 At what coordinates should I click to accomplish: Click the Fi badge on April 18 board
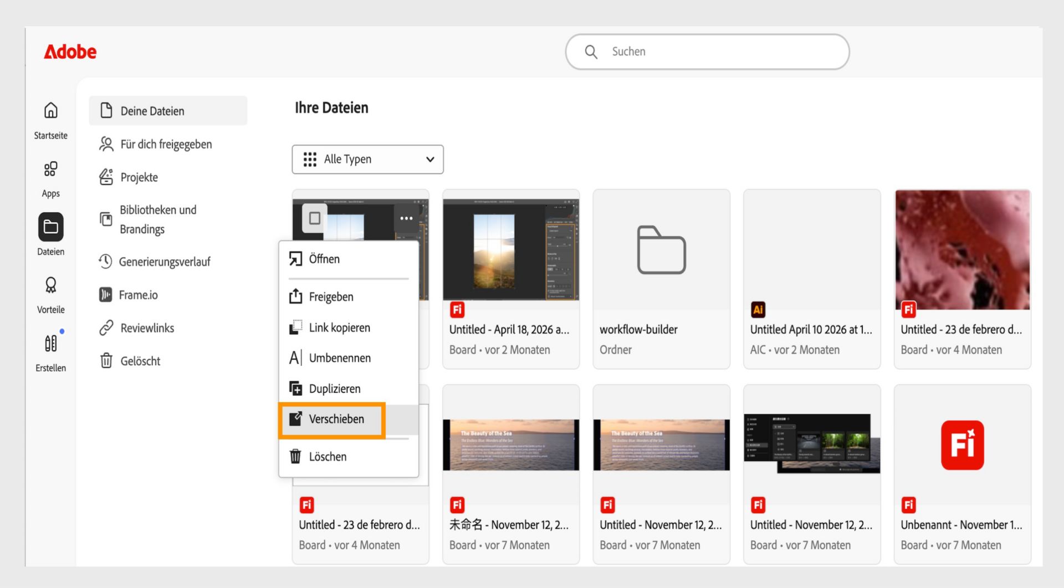pos(457,310)
